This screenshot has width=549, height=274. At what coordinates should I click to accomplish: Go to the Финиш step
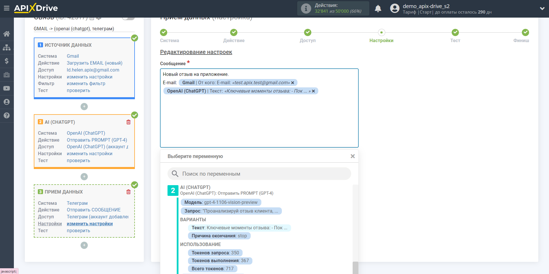(526, 32)
